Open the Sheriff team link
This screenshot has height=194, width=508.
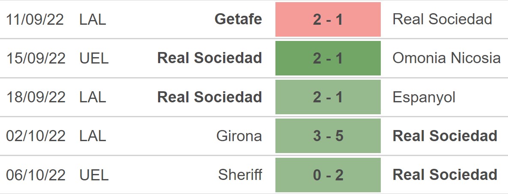click(240, 175)
